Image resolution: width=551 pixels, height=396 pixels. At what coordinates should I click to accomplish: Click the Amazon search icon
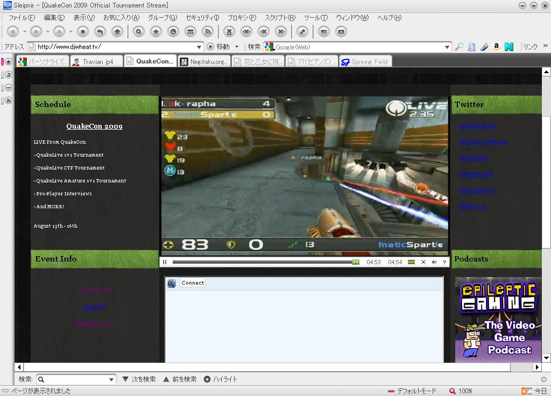[x=497, y=46]
